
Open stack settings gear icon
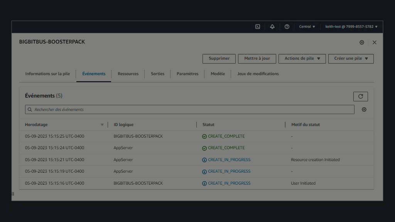(362, 42)
